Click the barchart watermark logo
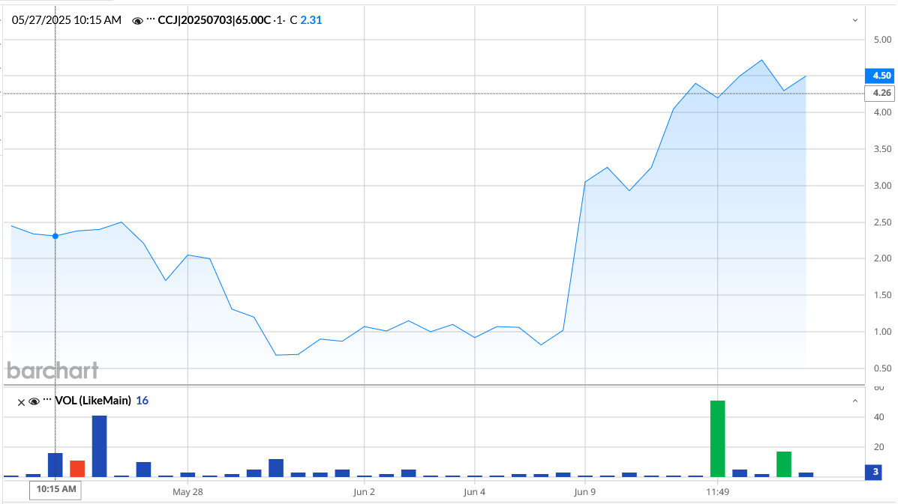The height and width of the screenshot is (504, 898). pos(52,370)
